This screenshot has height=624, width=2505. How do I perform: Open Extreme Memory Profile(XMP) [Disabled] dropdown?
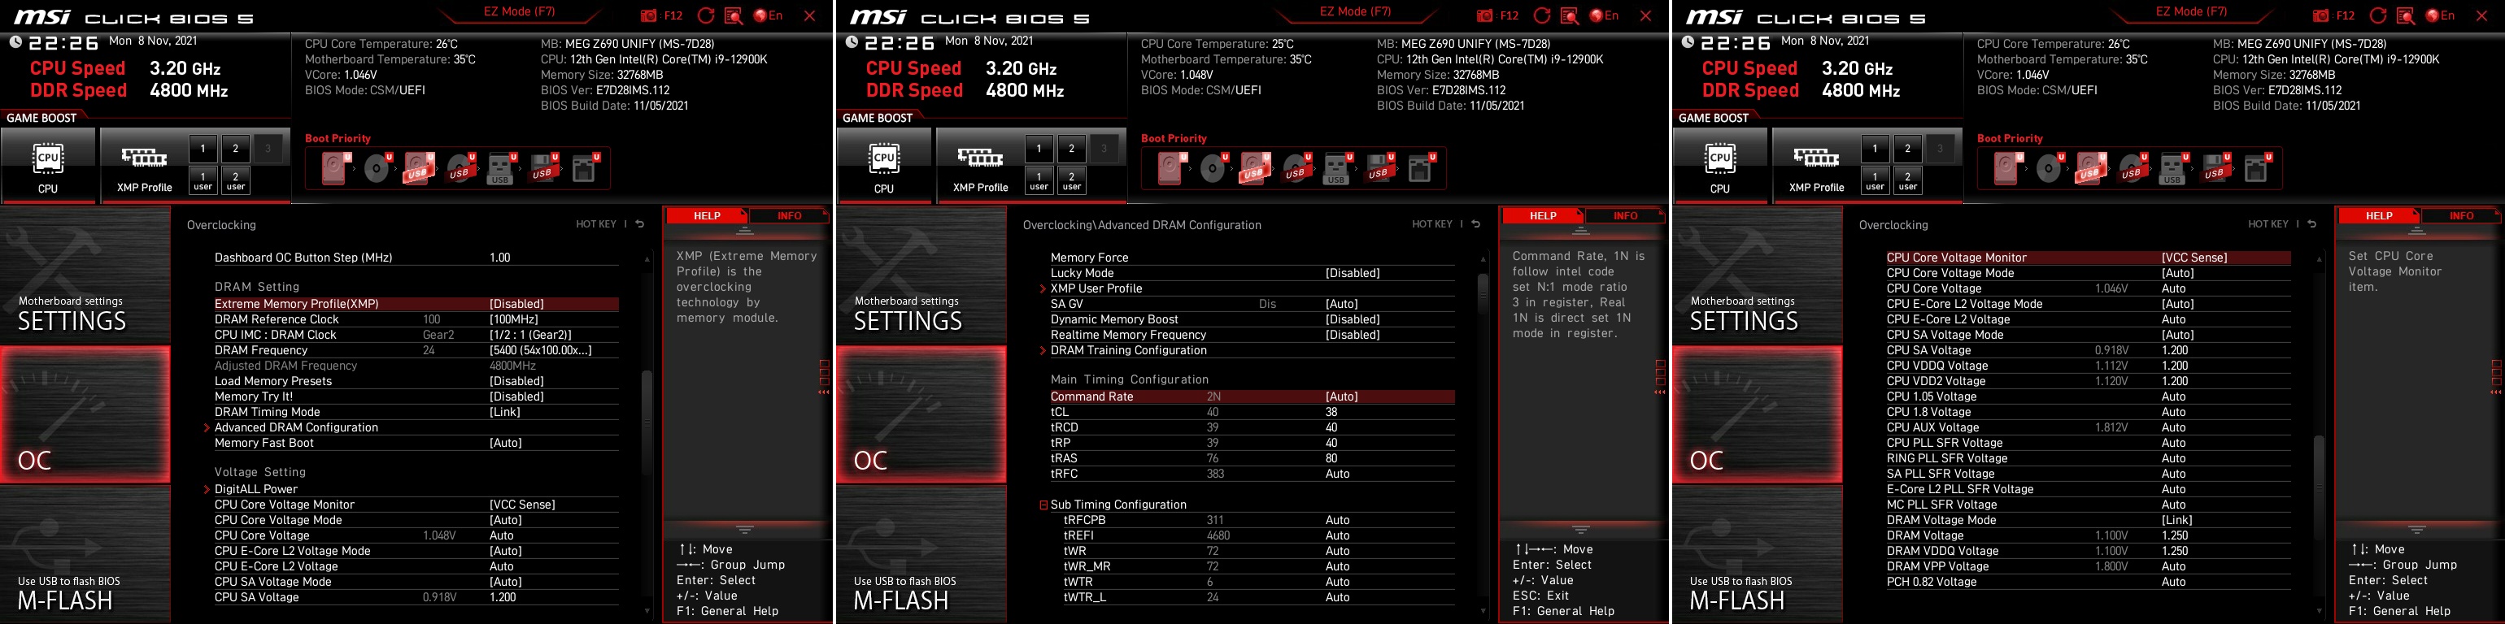coord(416,304)
